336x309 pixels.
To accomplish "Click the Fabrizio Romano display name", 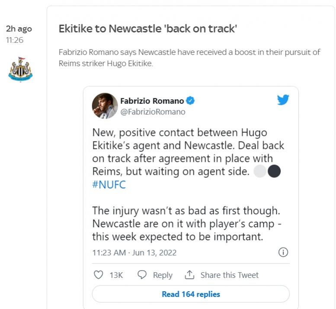I will (152, 101).
